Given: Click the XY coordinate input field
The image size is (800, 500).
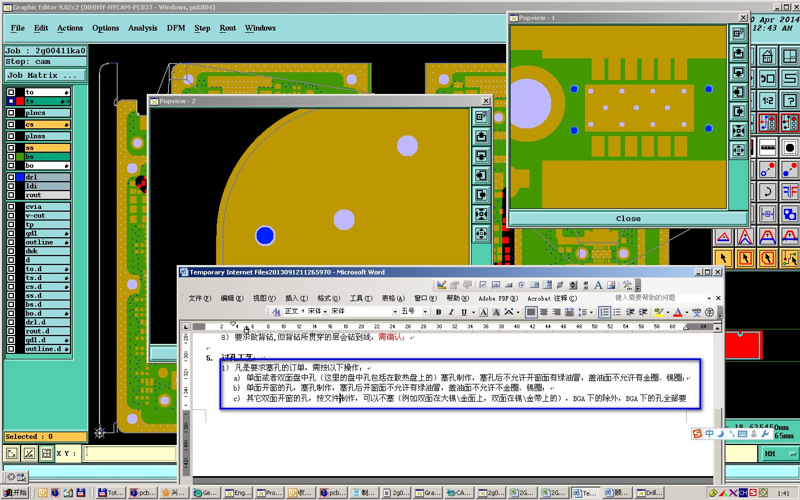Looking at the screenshot, I should pos(129,453).
